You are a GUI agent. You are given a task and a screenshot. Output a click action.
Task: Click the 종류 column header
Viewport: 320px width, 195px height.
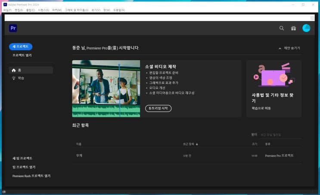tap(267, 144)
